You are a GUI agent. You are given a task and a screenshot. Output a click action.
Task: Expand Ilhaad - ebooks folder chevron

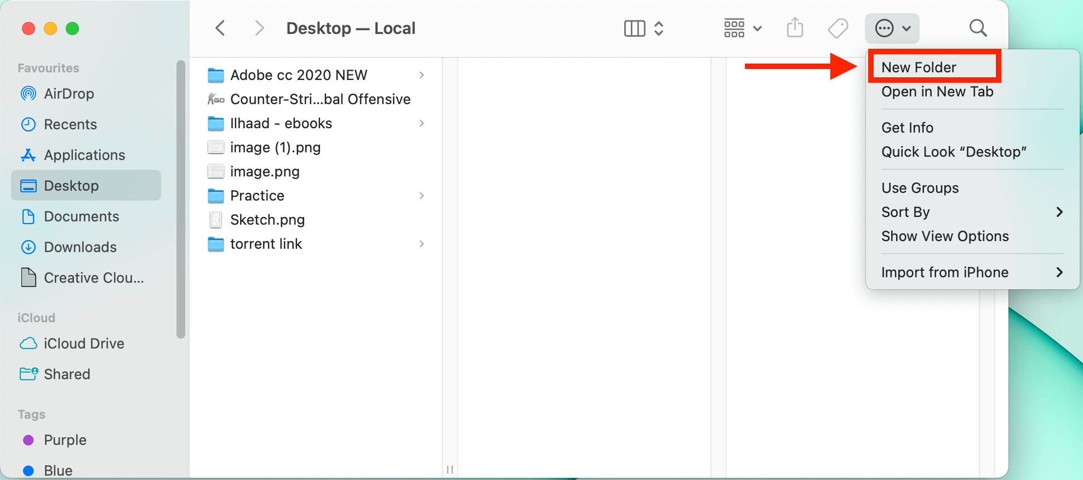pos(421,123)
